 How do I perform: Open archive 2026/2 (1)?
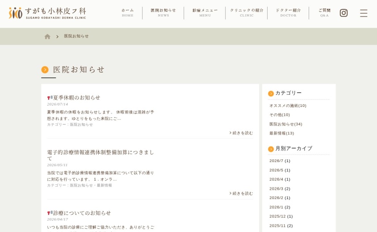pos(280,198)
